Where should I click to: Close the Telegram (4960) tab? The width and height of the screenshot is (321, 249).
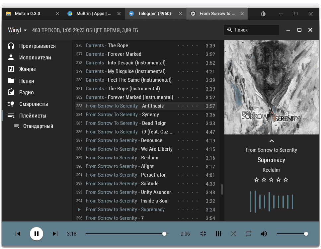coord(181,14)
